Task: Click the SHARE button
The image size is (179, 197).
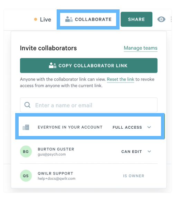Action: 136,19
